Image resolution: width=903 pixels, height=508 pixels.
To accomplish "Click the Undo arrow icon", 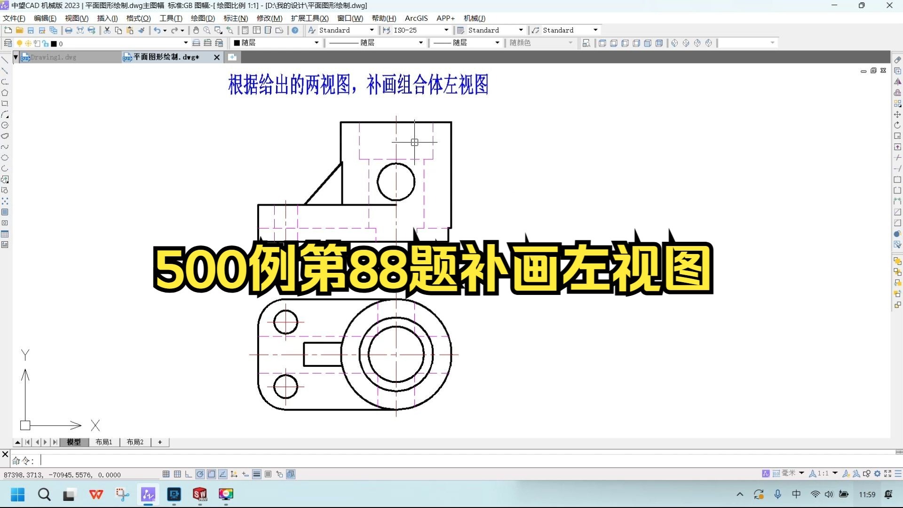I will point(157,30).
